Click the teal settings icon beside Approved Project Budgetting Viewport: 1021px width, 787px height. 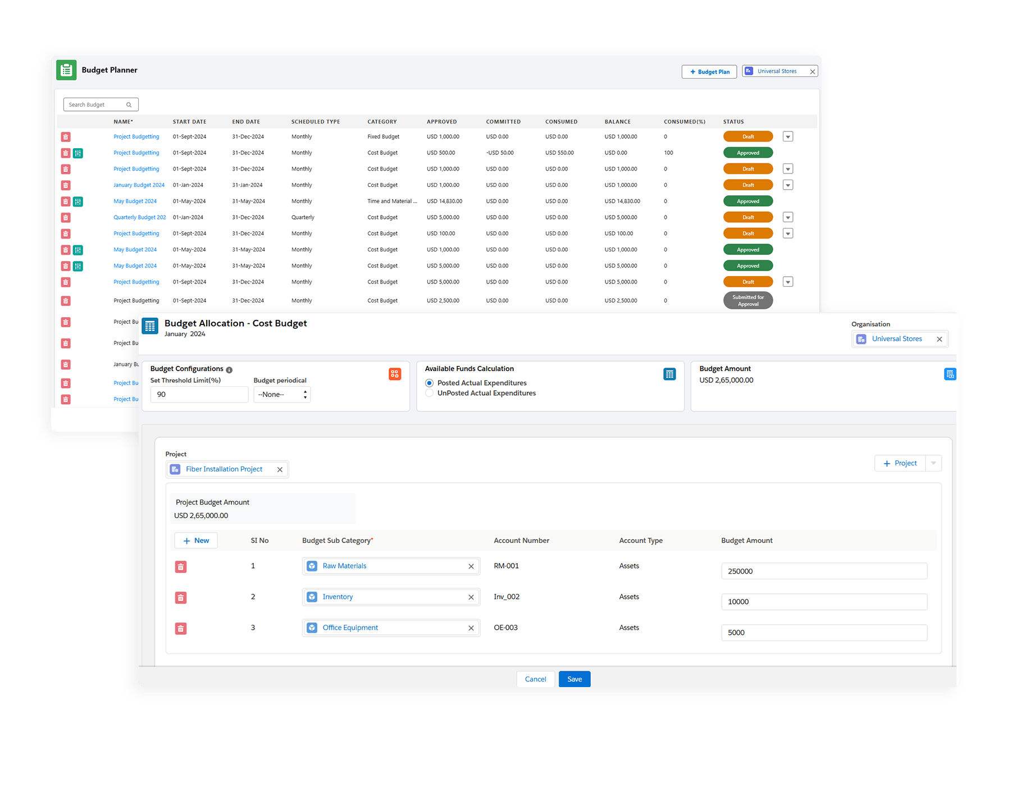coord(78,153)
